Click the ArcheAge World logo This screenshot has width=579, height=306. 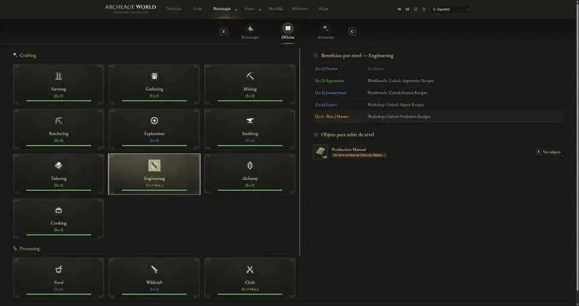130,9
